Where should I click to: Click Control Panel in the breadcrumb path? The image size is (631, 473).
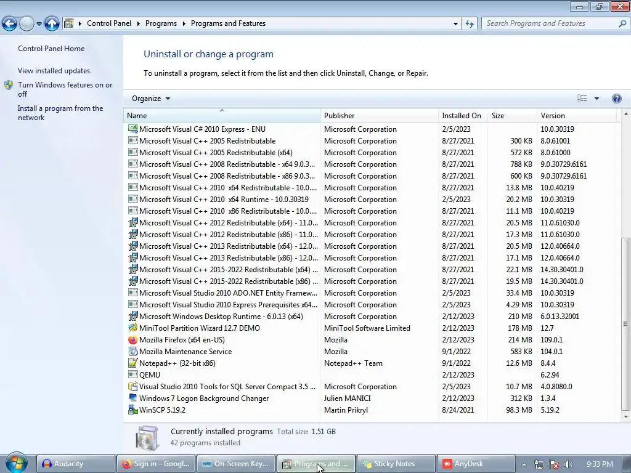[109, 23]
